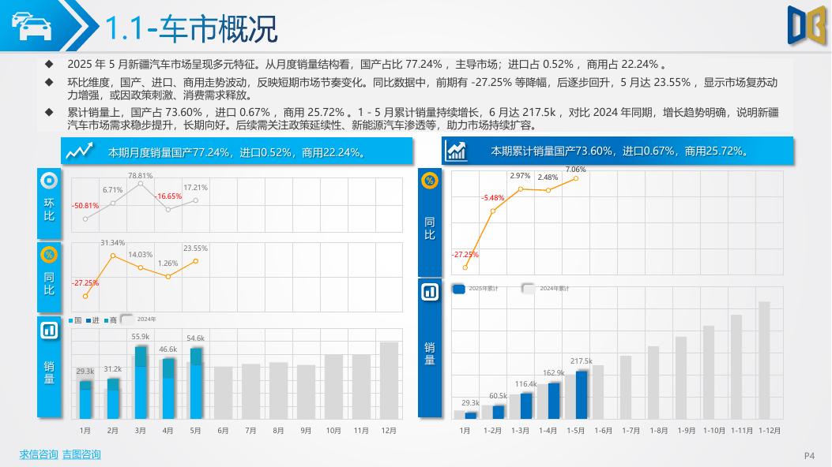Click the 6.71% data label

pyautogui.click(x=112, y=189)
